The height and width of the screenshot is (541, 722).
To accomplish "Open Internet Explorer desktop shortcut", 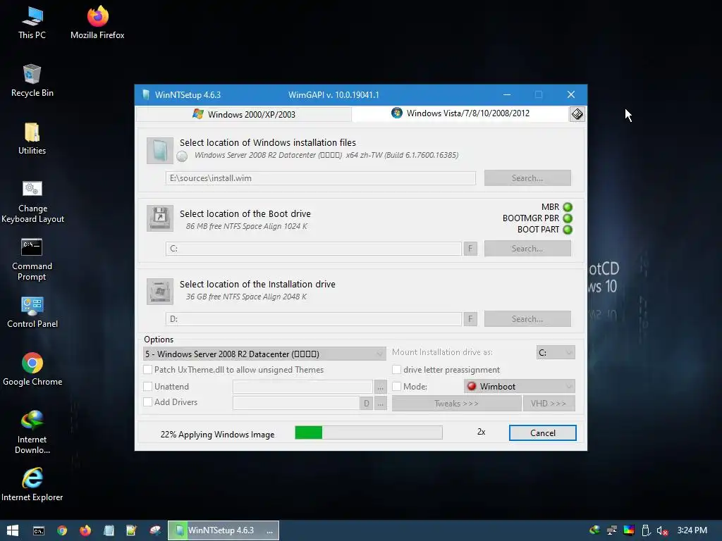I will coord(32,485).
